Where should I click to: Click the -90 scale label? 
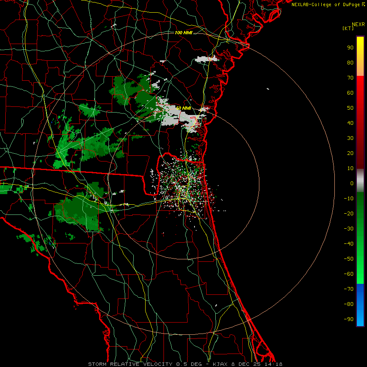349,319
